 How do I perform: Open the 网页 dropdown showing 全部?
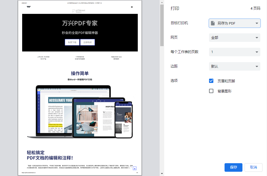point(234,38)
